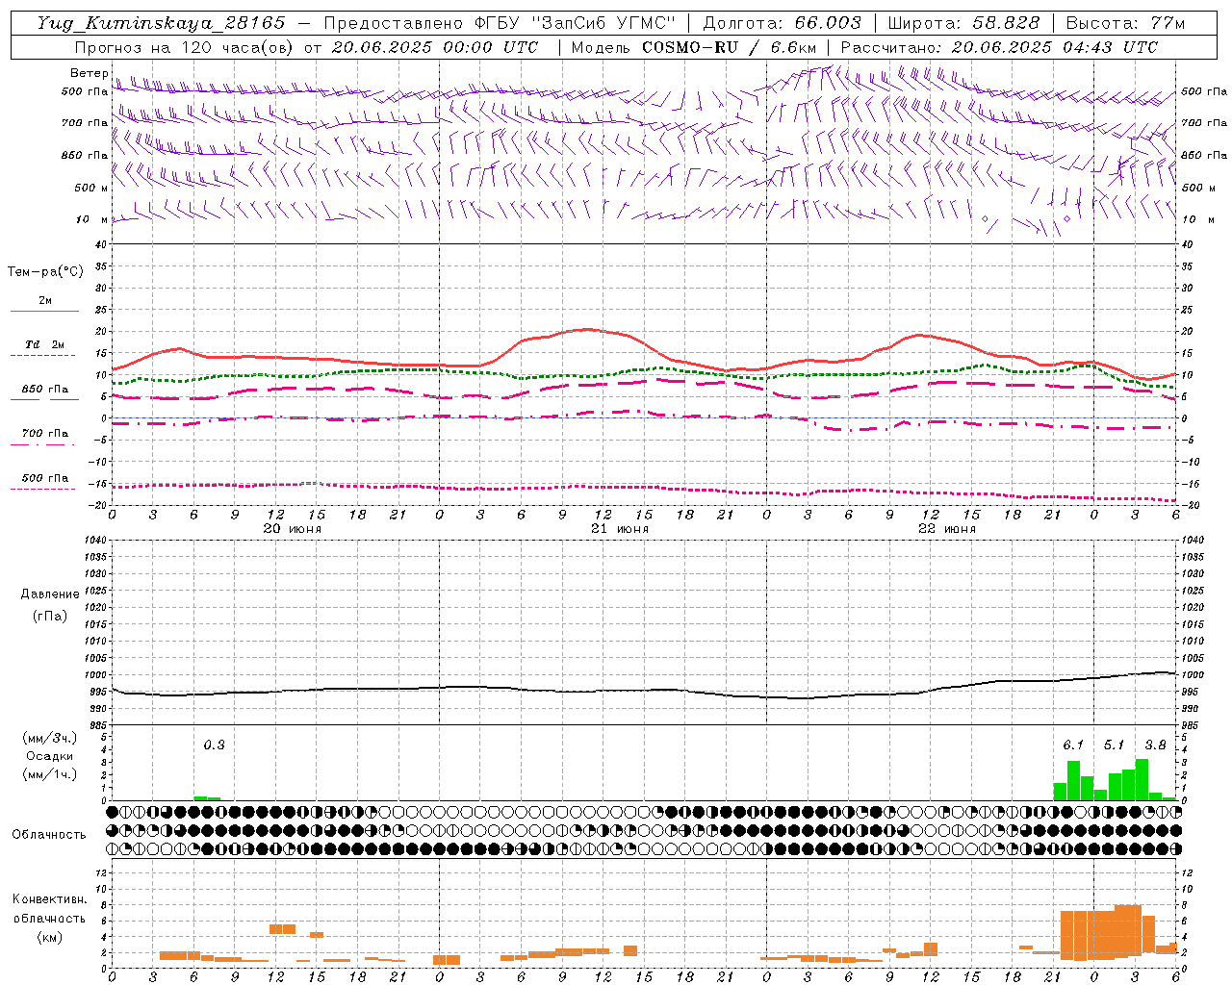
Task: Click the '(мм/1ч.)' precipitation unit label
Action: (50, 774)
